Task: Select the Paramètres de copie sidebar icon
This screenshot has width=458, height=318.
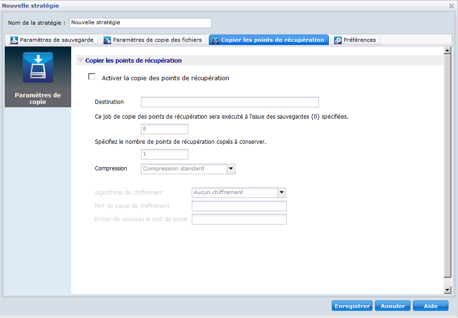Action: click(38, 68)
